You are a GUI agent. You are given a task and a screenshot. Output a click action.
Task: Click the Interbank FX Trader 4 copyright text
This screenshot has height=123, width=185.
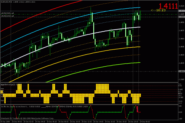27,118
